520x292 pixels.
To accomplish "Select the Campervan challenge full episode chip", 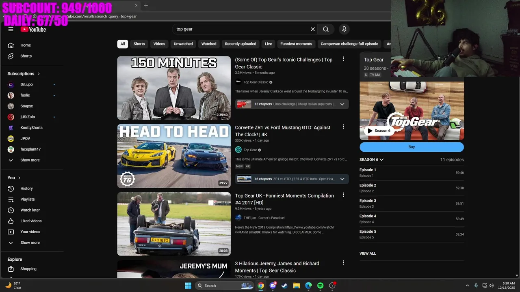I will pyautogui.click(x=349, y=44).
